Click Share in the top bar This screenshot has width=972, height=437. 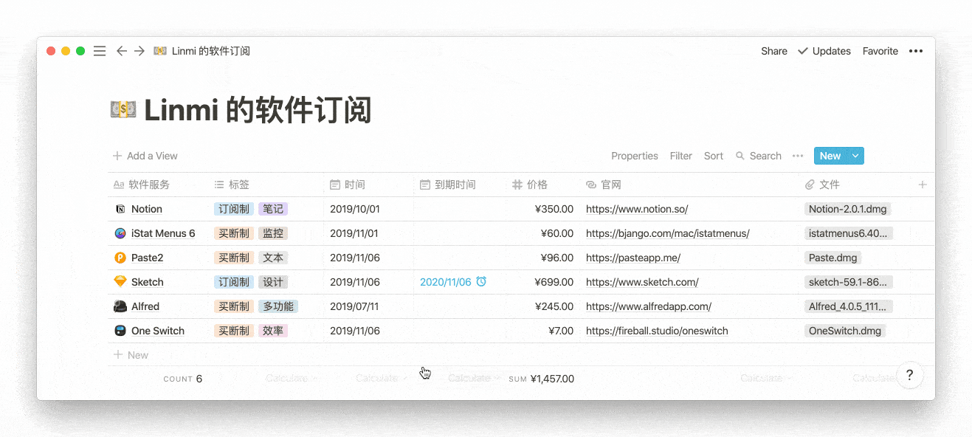pos(774,51)
